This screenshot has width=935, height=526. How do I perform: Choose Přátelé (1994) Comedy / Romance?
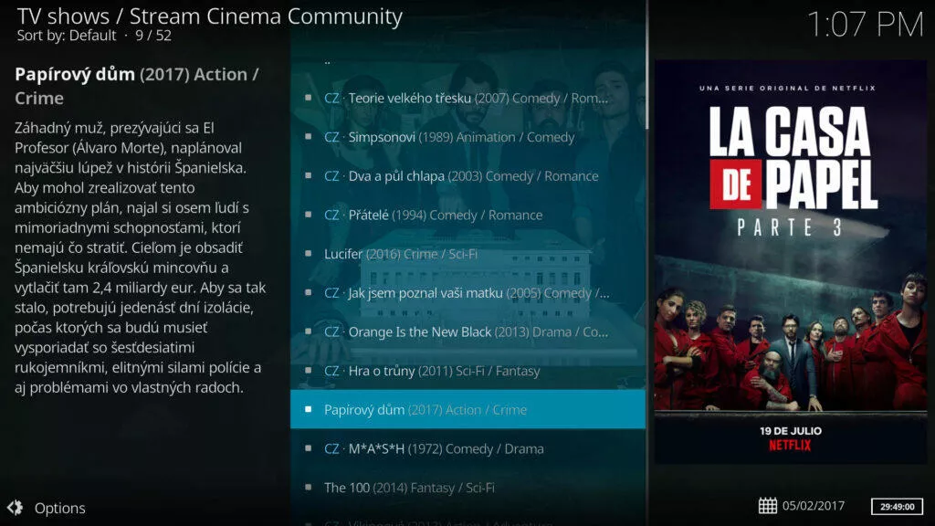467,215
